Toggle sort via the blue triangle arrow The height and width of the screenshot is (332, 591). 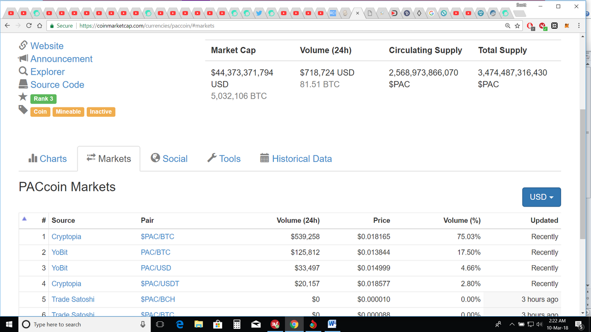(x=24, y=219)
